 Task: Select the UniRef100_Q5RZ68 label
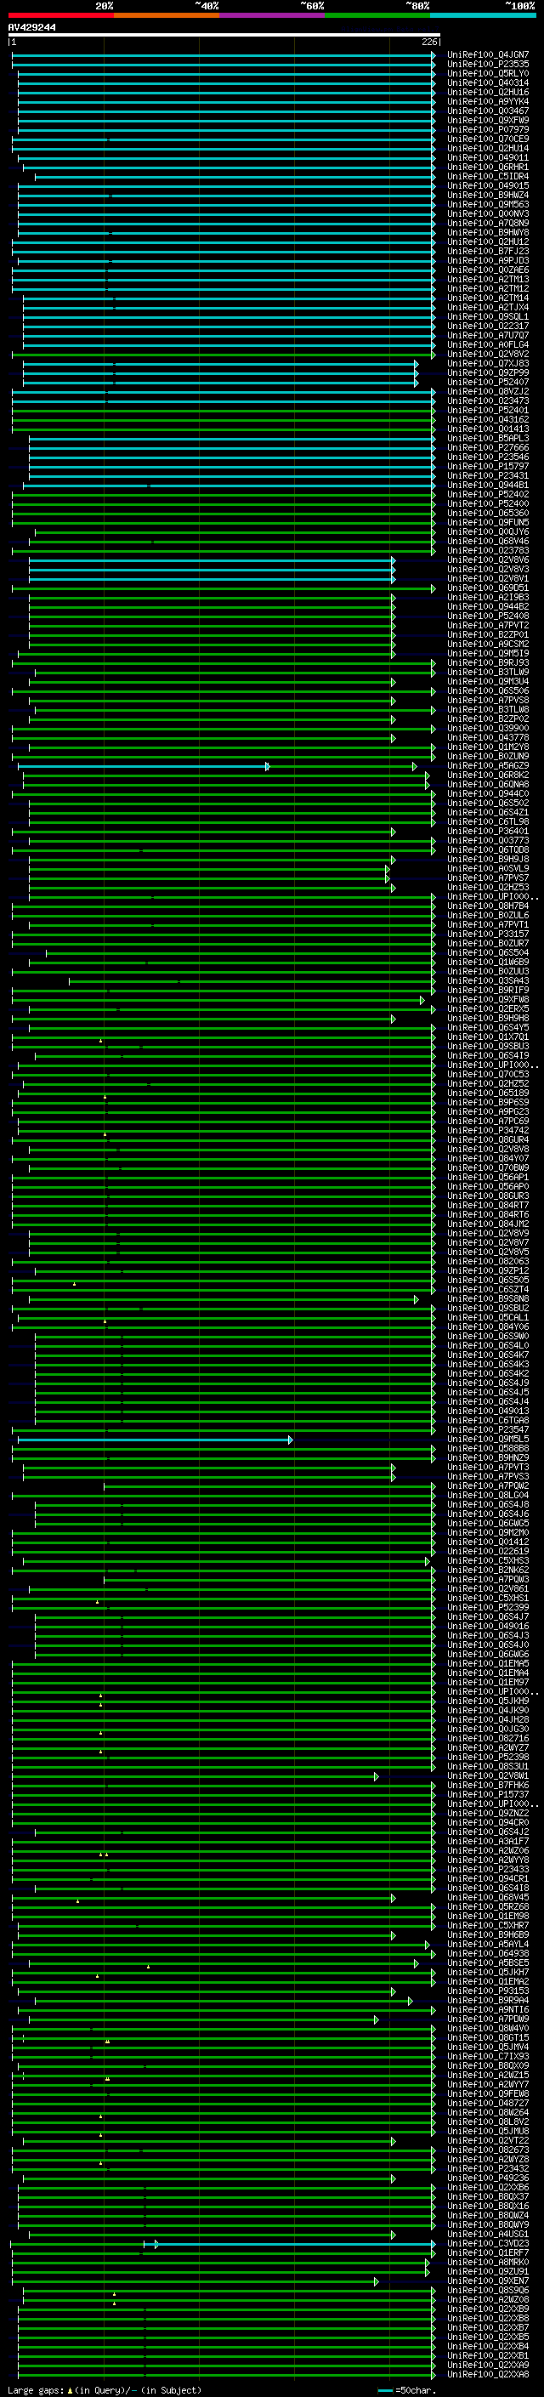(x=488, y=1907)
